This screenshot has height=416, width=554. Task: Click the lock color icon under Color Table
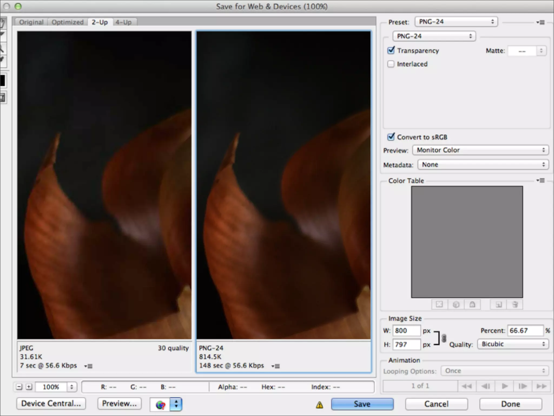[x=472, y=304]
